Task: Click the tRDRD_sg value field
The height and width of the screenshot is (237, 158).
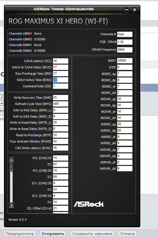Action: tap(125, 74)
